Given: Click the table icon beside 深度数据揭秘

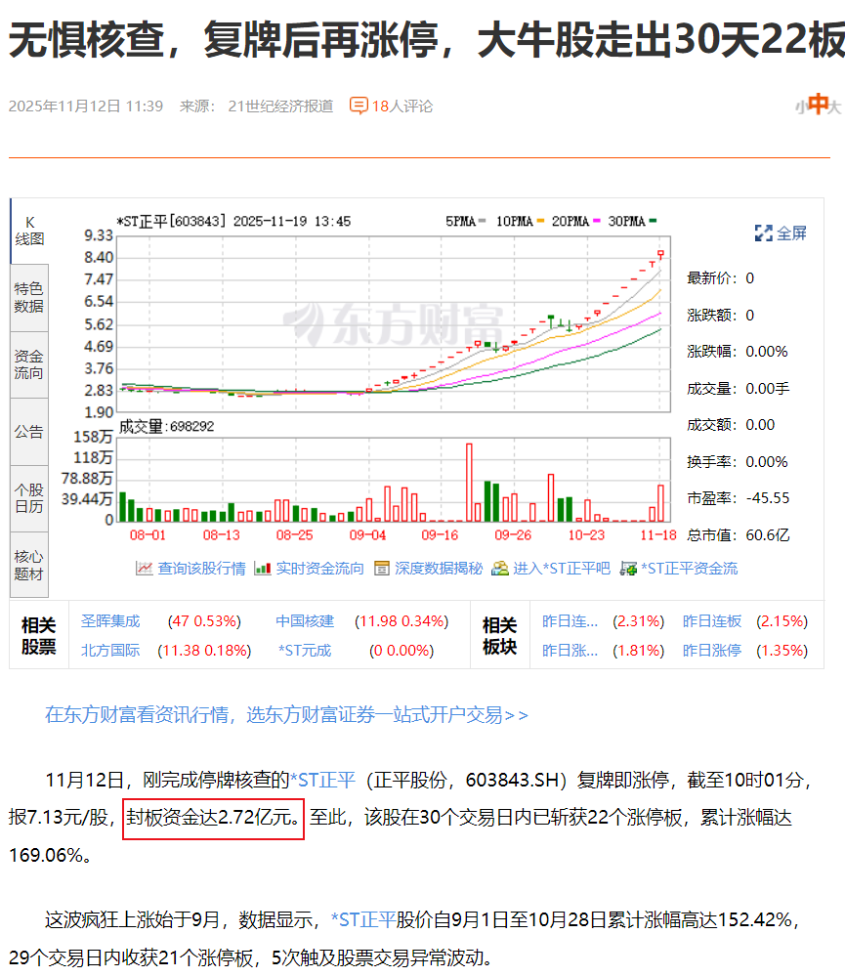Looking at the screenshot, I should [x=381, y=569].
